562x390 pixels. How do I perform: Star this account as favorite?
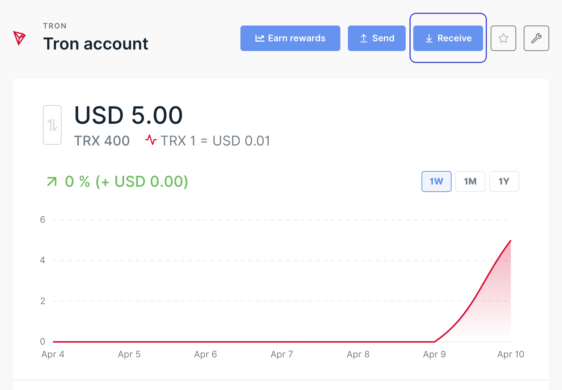503,38
